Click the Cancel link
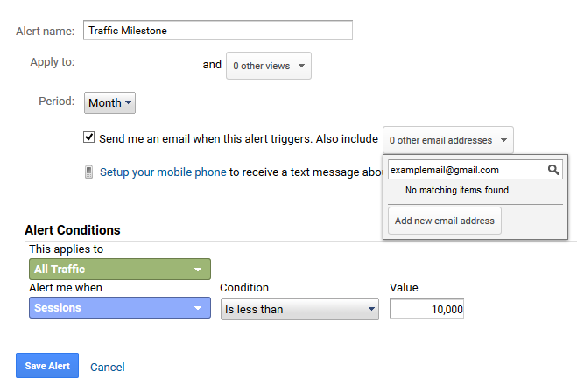The width and height of the screenshot is (577, 379). click(x=108, y=368)
